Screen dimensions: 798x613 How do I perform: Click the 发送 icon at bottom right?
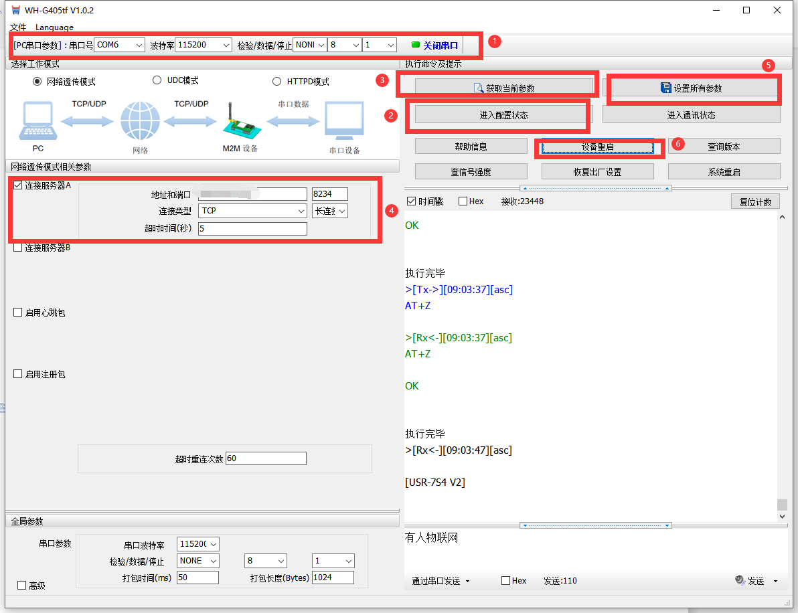point(740,581)
